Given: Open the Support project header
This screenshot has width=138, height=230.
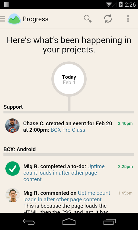Looking at the screenshot, I should [x=13, y=107].
